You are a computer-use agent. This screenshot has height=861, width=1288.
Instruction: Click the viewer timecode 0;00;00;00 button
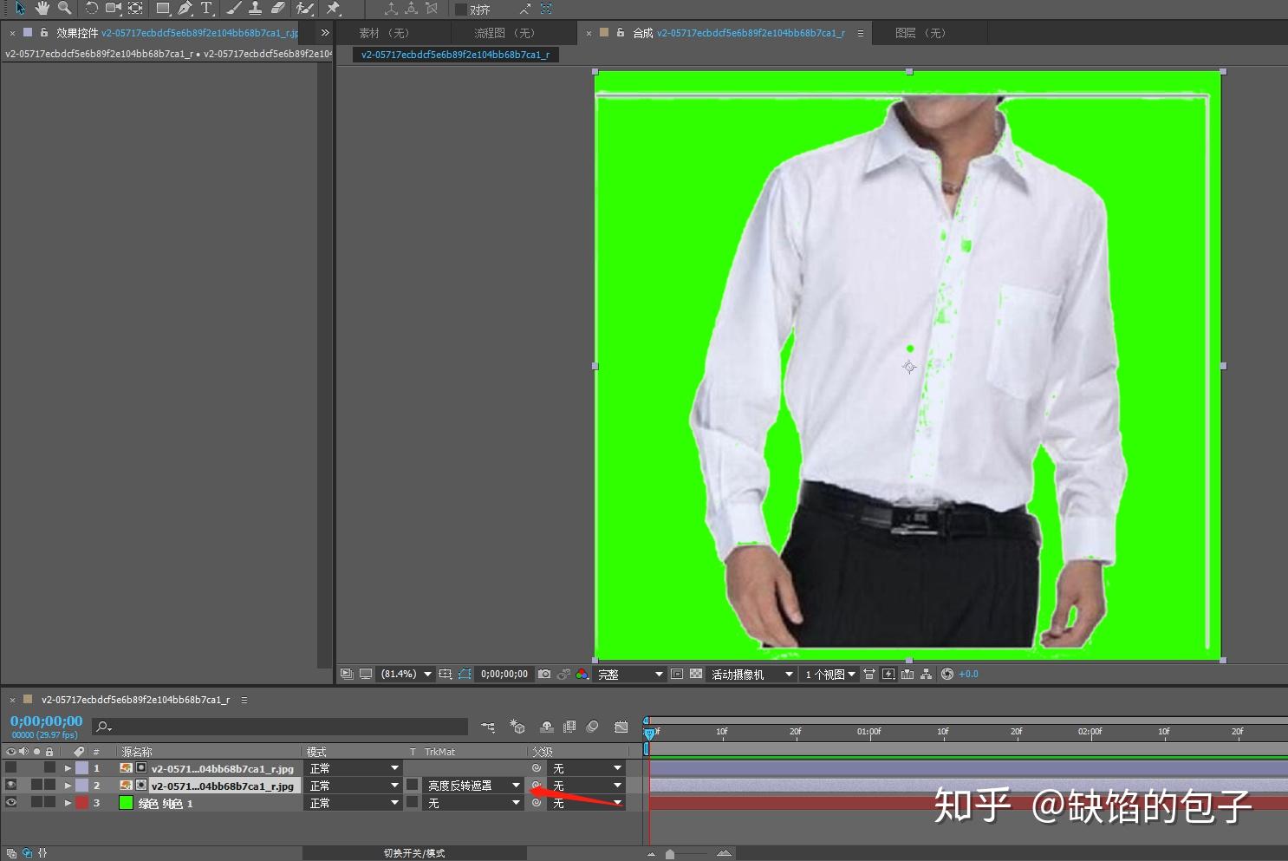coord(504,674)
